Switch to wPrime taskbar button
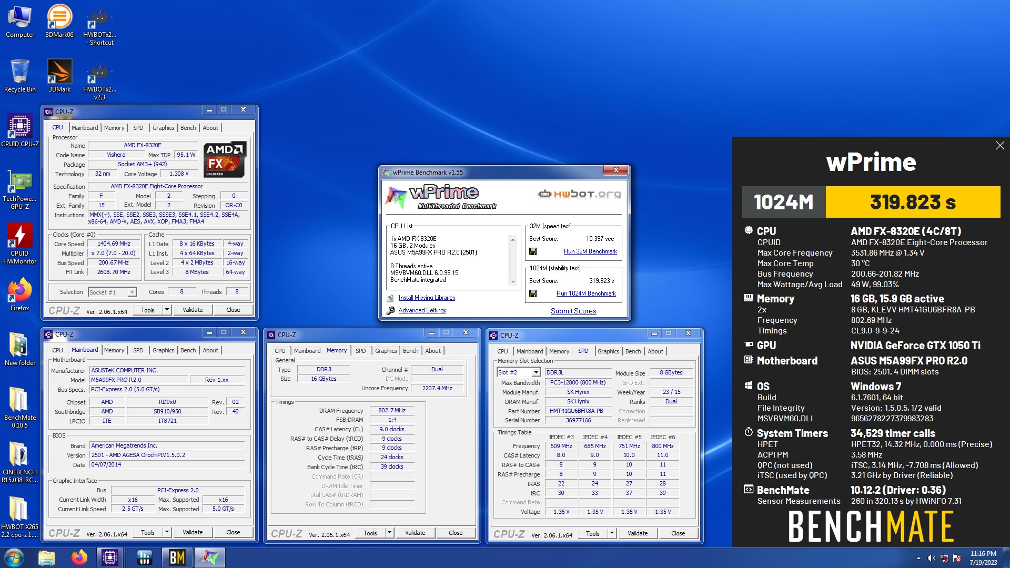Screen dimensions: 1010x568 (x=209, y=557)
